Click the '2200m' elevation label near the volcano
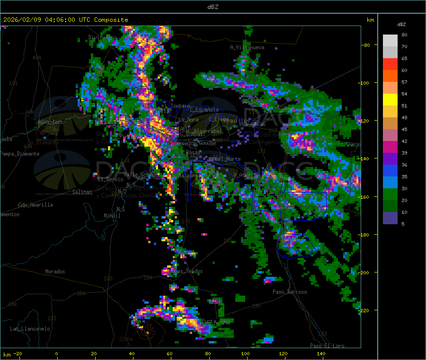 (126, 339)
